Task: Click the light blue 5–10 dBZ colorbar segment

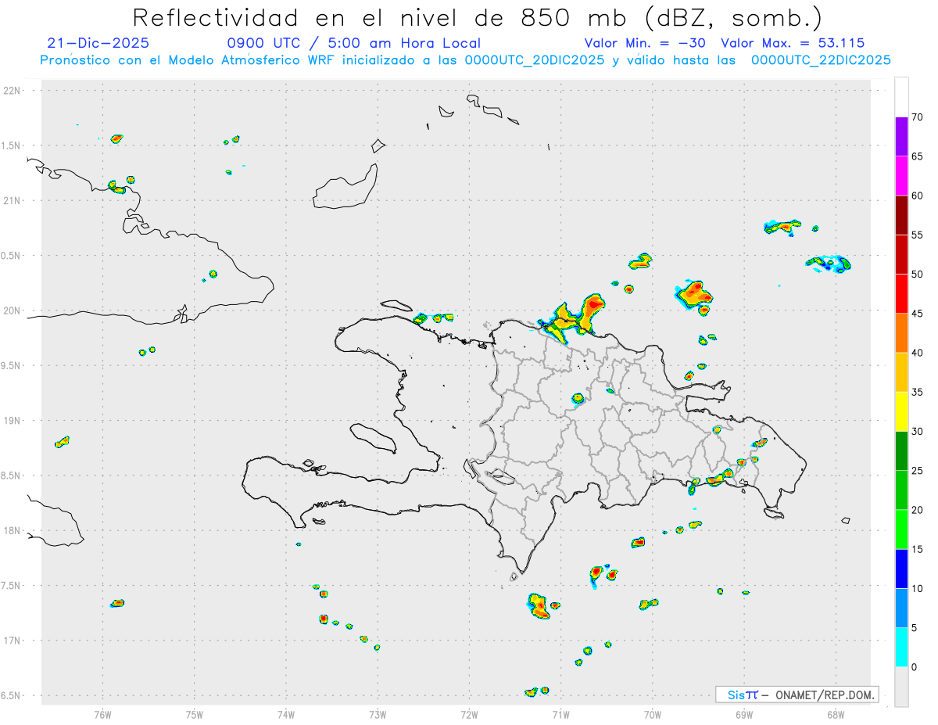Action: (x=901, y=608)
